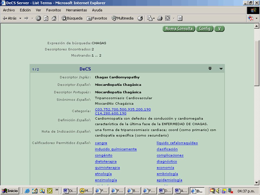Click the quick launch folder search icon
Viewport: 260px width, 195px height.
pos(42,191)
